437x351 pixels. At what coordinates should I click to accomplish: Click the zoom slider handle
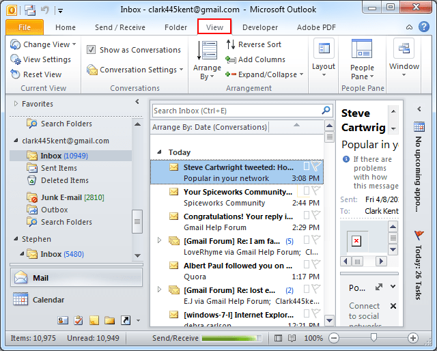(x=373, y=337)
